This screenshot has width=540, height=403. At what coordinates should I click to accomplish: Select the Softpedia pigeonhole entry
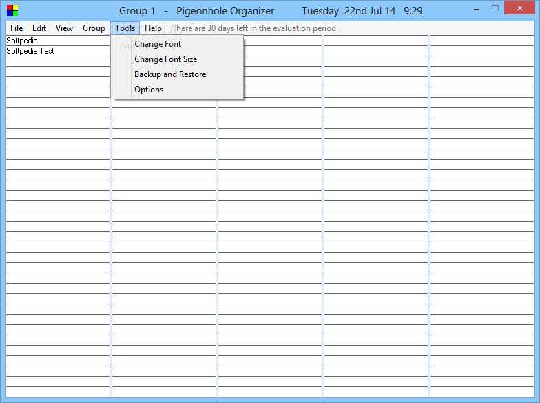tap(58, 41)
